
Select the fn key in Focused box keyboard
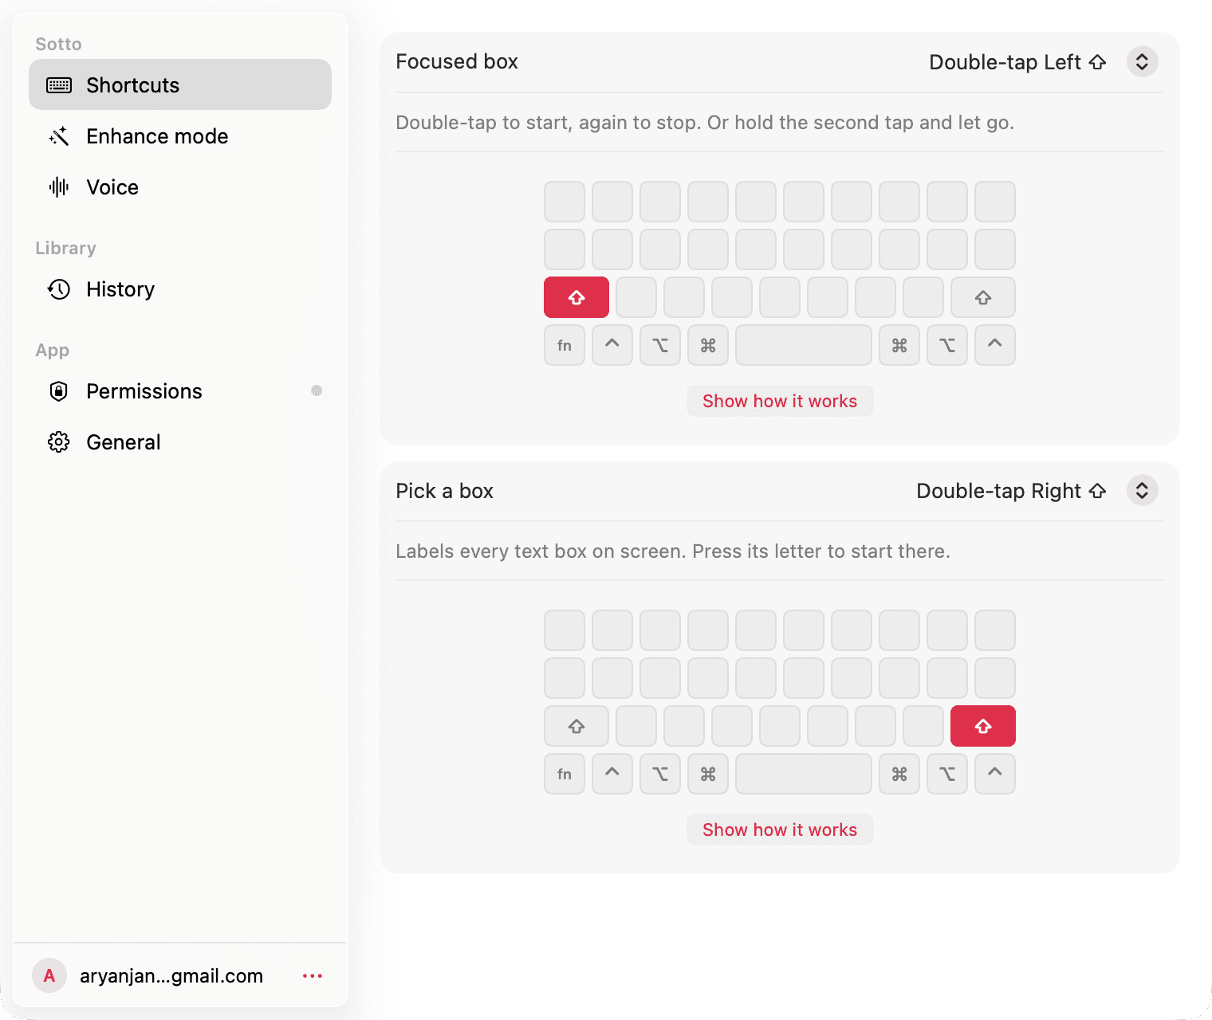click(x=565, y=345)
